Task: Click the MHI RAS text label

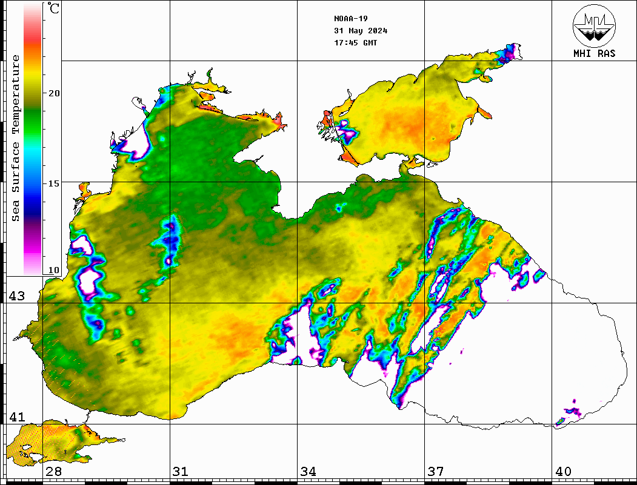Action: pos(594,53)
